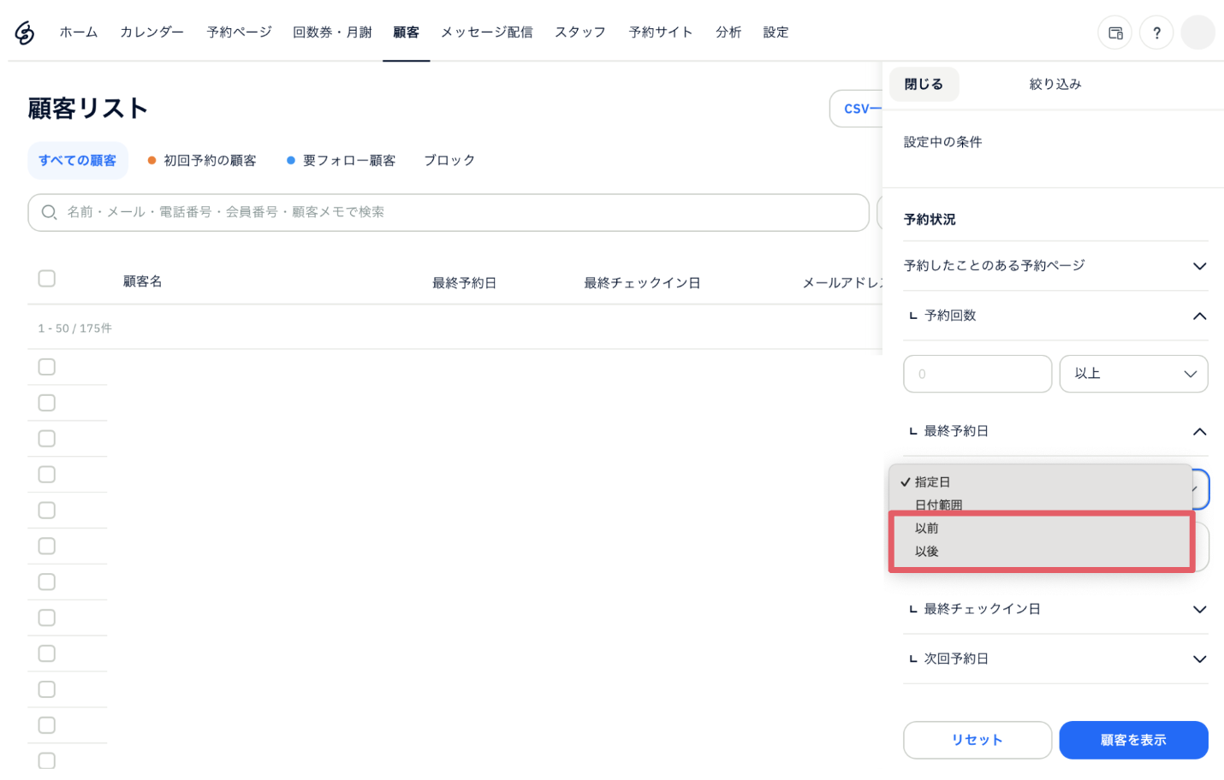Click 絞り込み panel heading

point(1055,84)
